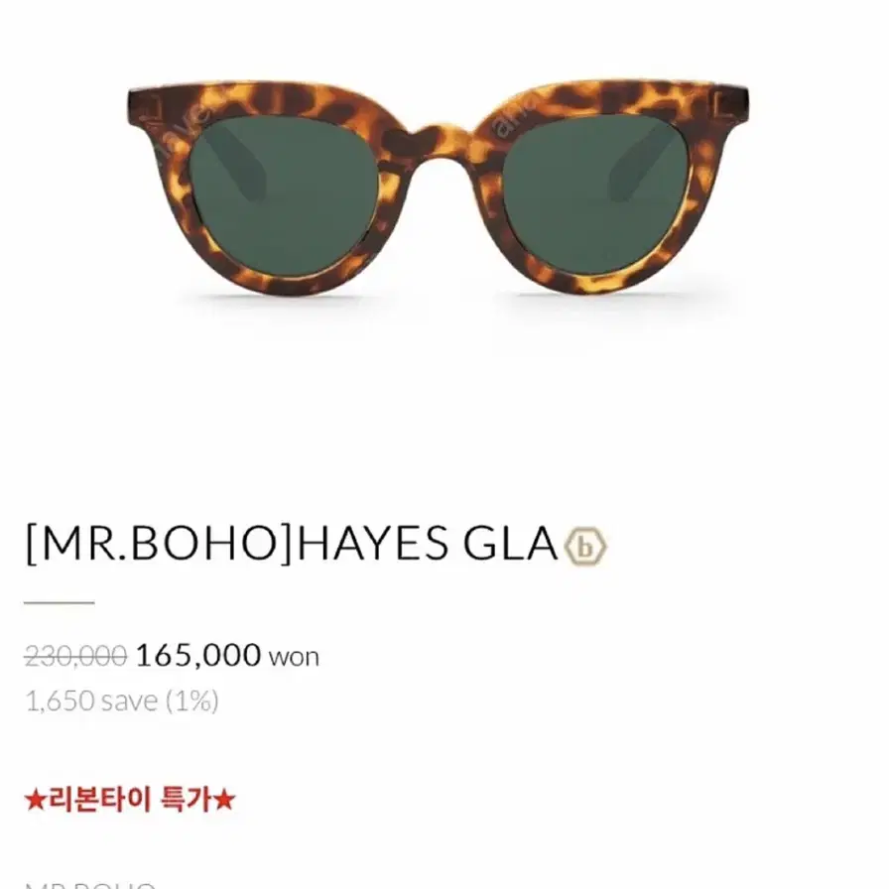The width and height of the screenshot is (889, 889).
Task: Click the short divider line under the title
Action: tap(59, 602)
